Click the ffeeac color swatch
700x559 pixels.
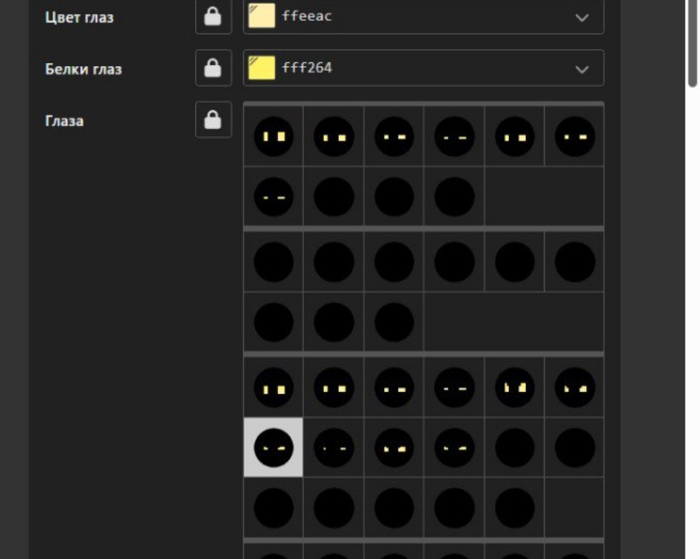(x=262, y=16)
